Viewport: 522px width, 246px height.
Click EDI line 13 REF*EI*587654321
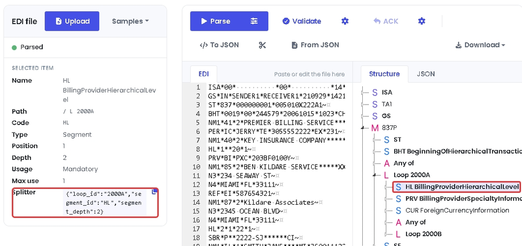tap(244, 193)
